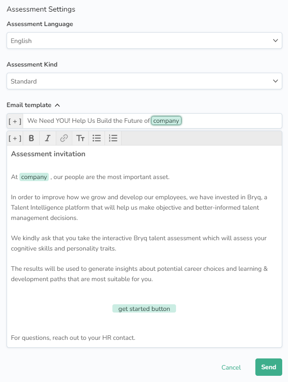288x382 pixels.
Task: Click the Assessment invitation heading text
Action: point(48,154)
